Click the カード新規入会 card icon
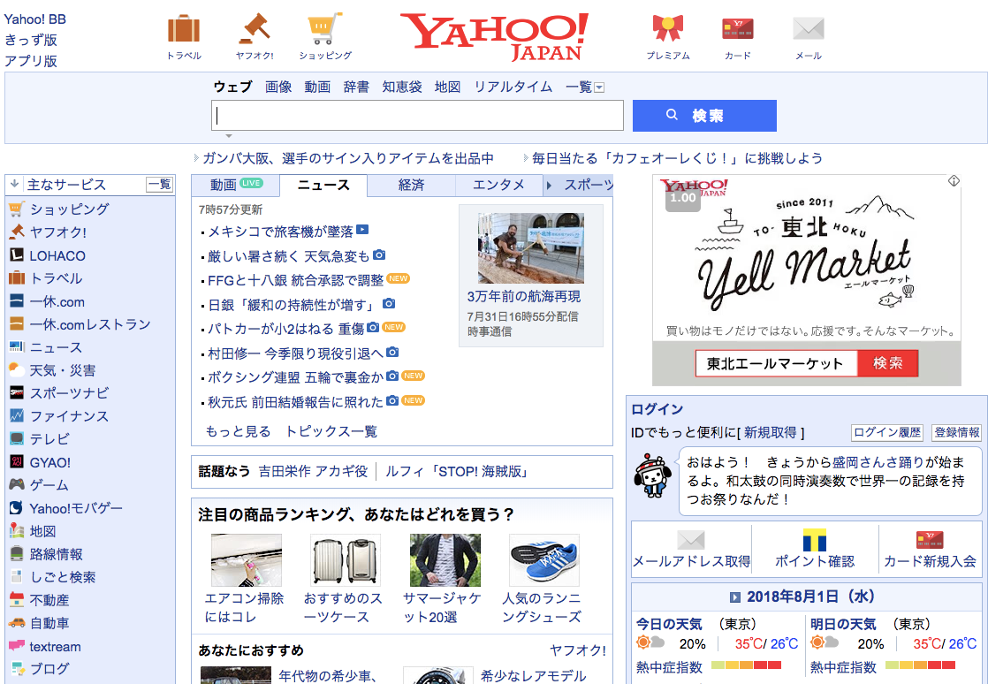Image resolution: width=988 pixels, height=684 pixels. coord(930,540)
